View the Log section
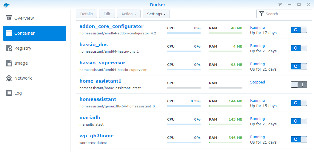This screenshot has width=314, height=152. 35,93
